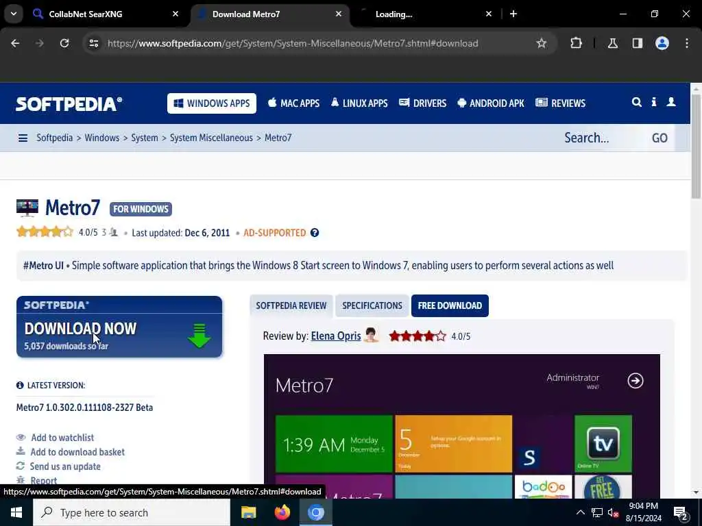
Task: Click the #Metro UI tag
Action: pyautogui.click(x=43, y=265)
